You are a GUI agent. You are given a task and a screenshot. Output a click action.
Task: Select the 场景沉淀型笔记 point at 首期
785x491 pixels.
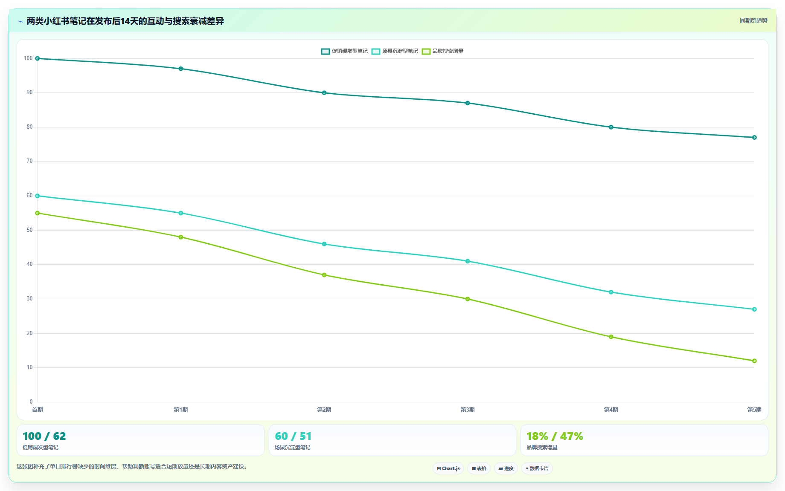(x=38, y=196)
